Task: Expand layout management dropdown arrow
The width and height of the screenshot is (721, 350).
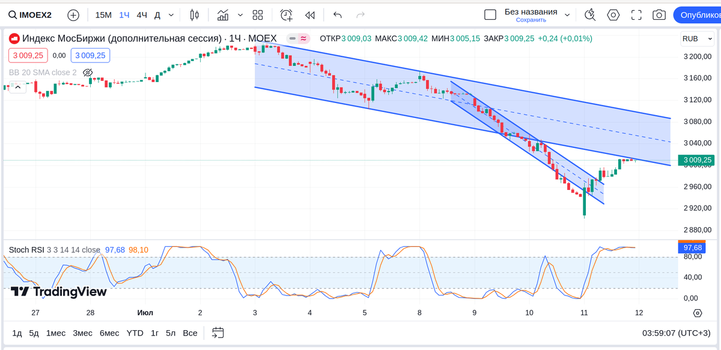Action: 567,15
